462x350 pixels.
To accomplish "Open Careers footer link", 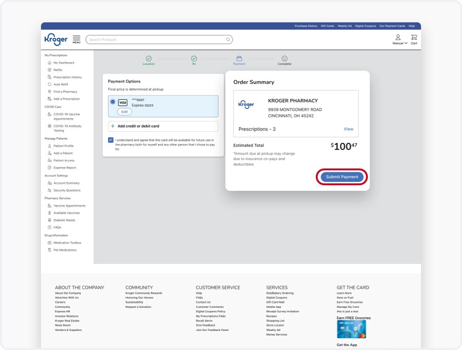I will click(x=60, y=303).
